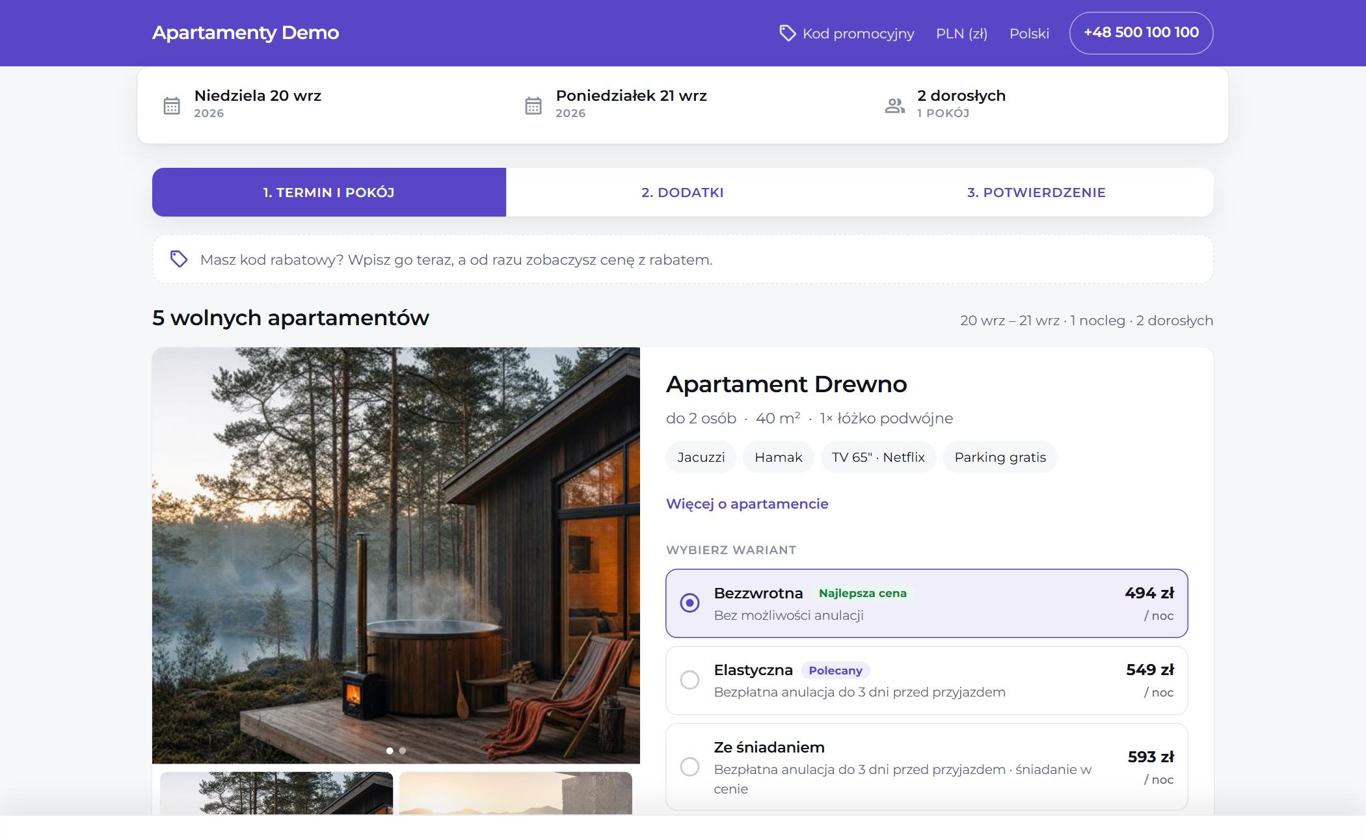
Task: Click the check-out calendar icon
Action: [533, 105]
